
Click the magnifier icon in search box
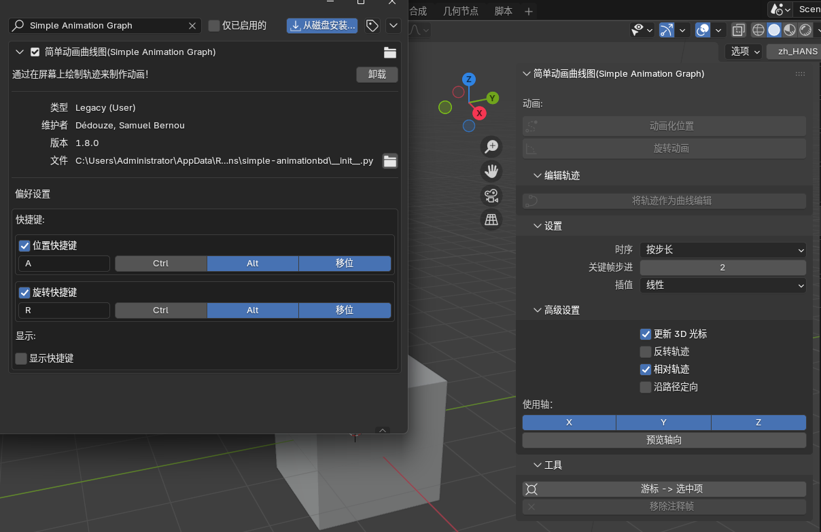click(x=18, y=26)
